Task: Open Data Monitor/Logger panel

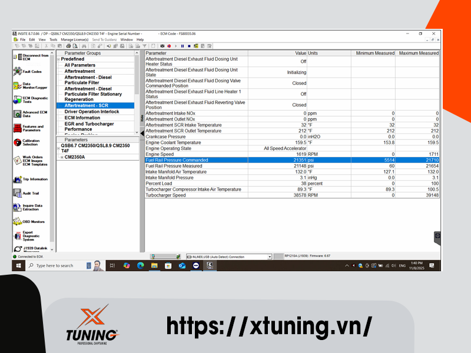Action: [x=18, y=86]
